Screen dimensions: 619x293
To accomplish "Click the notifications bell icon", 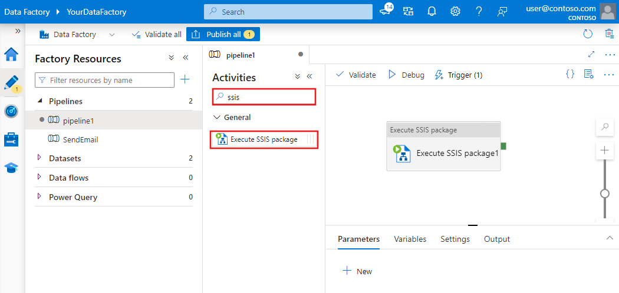I will coord(432,12).
